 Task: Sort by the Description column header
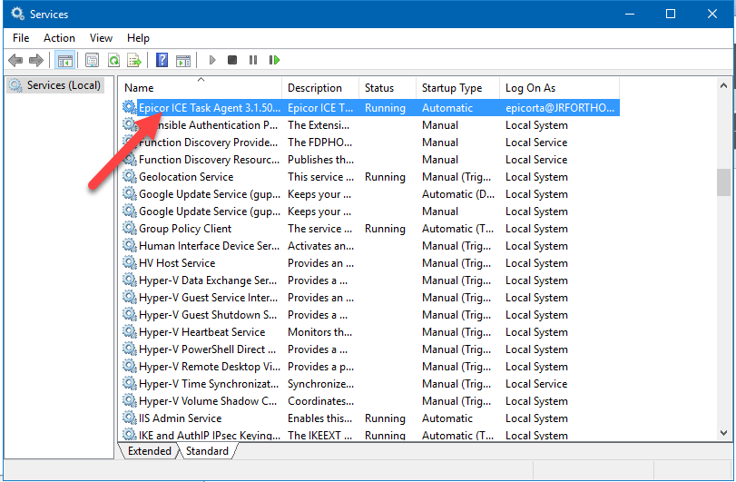[x=320, y=88]
